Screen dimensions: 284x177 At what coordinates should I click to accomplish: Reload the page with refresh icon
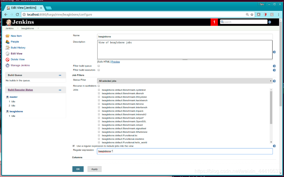[x=17, y=15]
